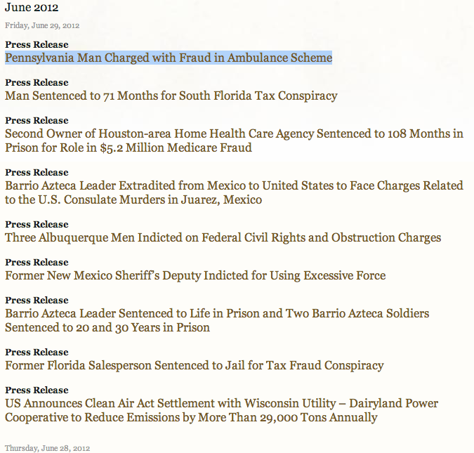The width and height of the screenshot is (474, 453).
Task: Click Press Release label above Barrio Azteca Extradited item
Action: click(x=37, y=172)
